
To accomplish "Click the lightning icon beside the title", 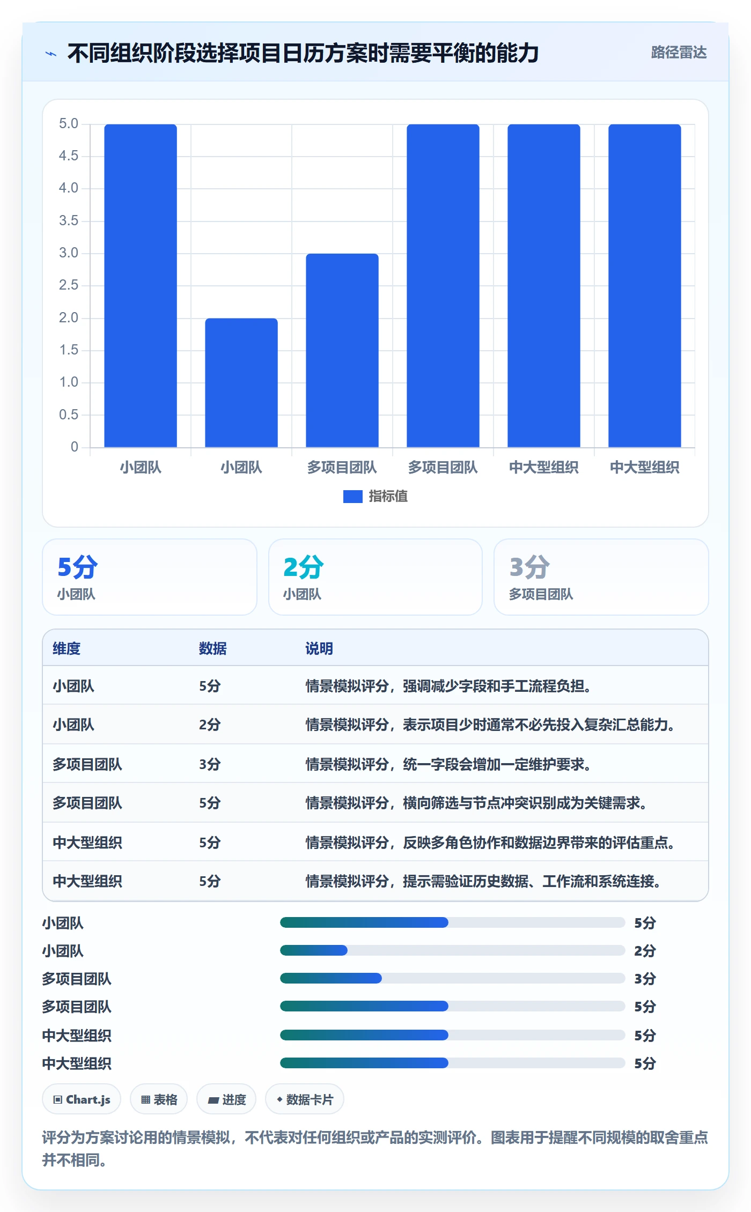I will tap(51, 54).
